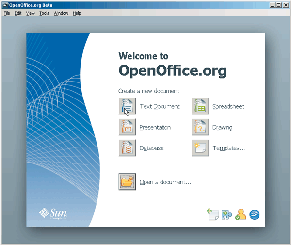Open the File menu
Image resolution: width=291 pixels, height=245 pixels.
(7, 13)
